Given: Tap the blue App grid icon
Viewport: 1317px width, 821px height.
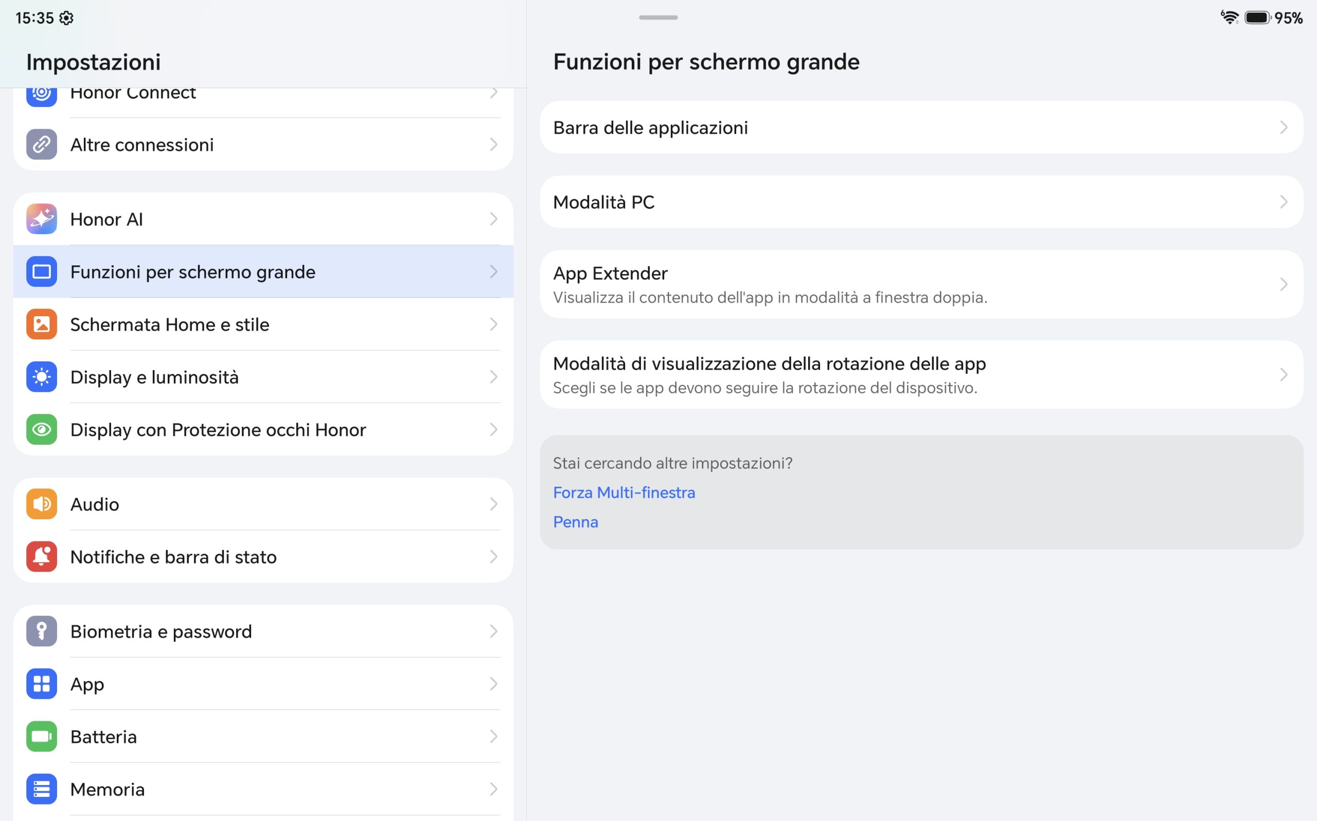Looking at the screenshot, I should 41,684.
